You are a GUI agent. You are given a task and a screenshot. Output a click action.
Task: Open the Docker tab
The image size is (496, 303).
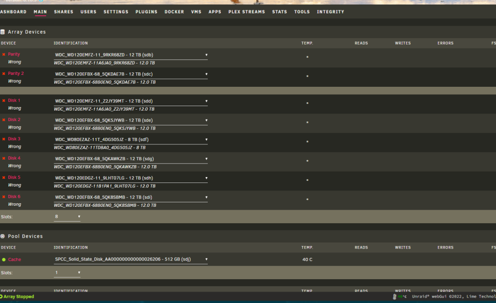point(174,12)
